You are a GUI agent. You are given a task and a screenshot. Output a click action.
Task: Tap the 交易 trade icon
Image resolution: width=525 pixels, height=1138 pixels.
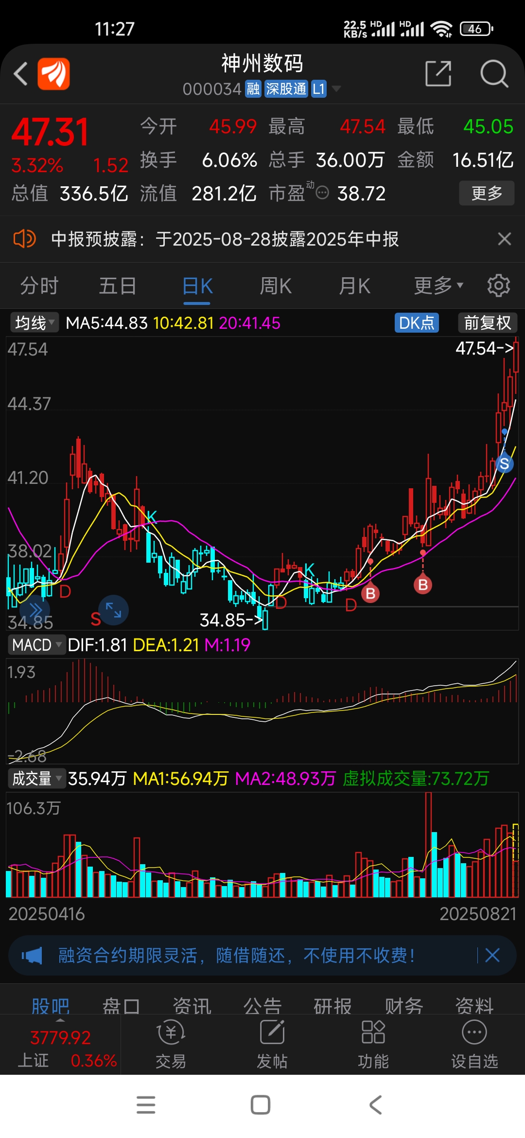171,1045
